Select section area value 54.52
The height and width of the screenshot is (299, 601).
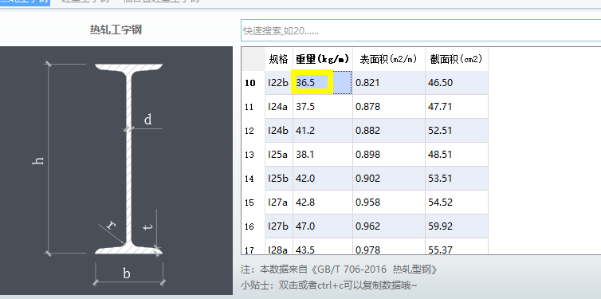(x=457, y=203)
